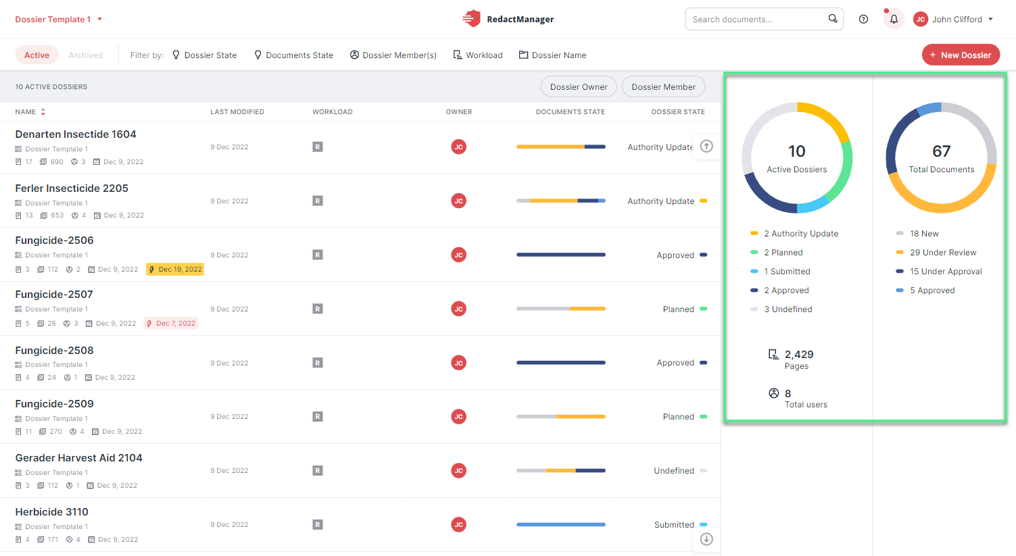Image resolution: width=1016 pixels, height=556 pixels.
Task: Toggle the 18 New documents legend filter
Action: click(x=917, y=233)
